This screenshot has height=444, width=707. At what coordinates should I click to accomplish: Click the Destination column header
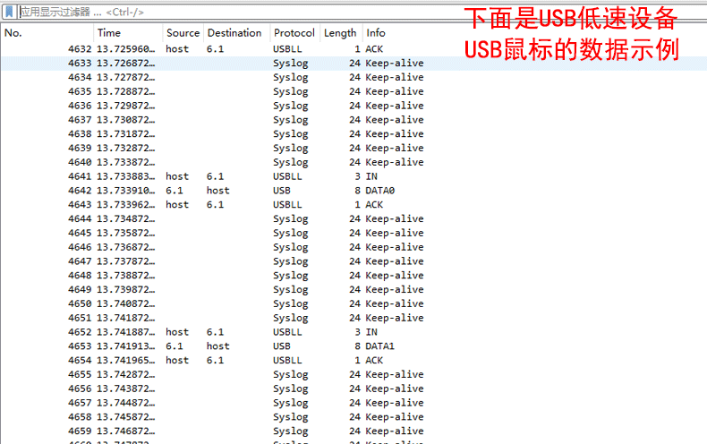tap(234, 33)
